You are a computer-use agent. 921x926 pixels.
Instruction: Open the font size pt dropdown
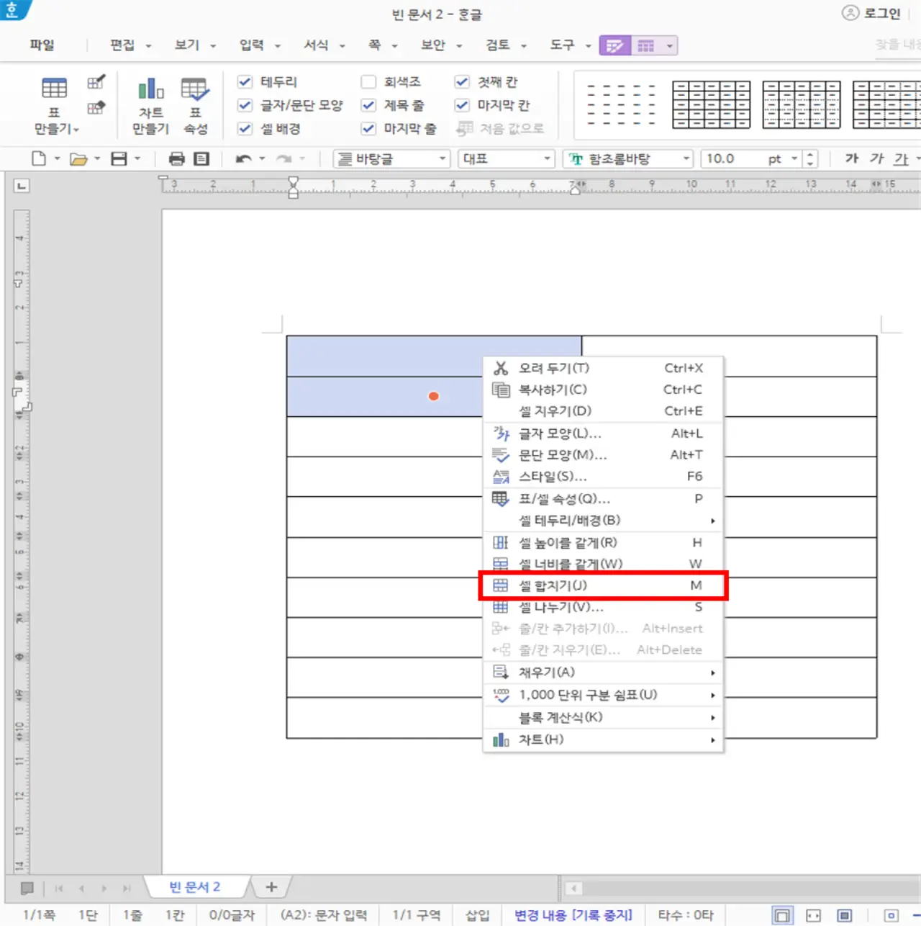coord(794,158)
